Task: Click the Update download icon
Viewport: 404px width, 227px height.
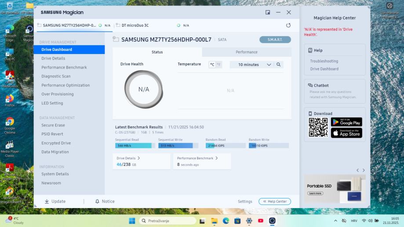Action: (x=47, y=201)
